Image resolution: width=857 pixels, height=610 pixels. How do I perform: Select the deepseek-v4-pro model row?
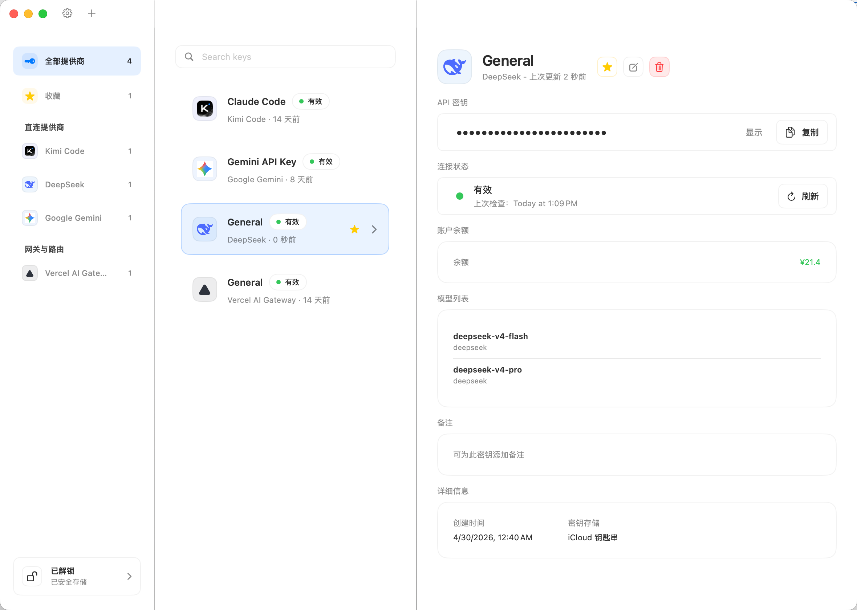[637, 375]
